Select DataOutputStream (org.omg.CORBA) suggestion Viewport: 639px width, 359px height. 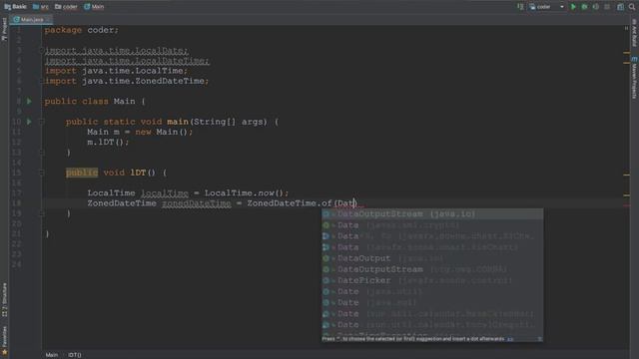[x=432, y=269]
